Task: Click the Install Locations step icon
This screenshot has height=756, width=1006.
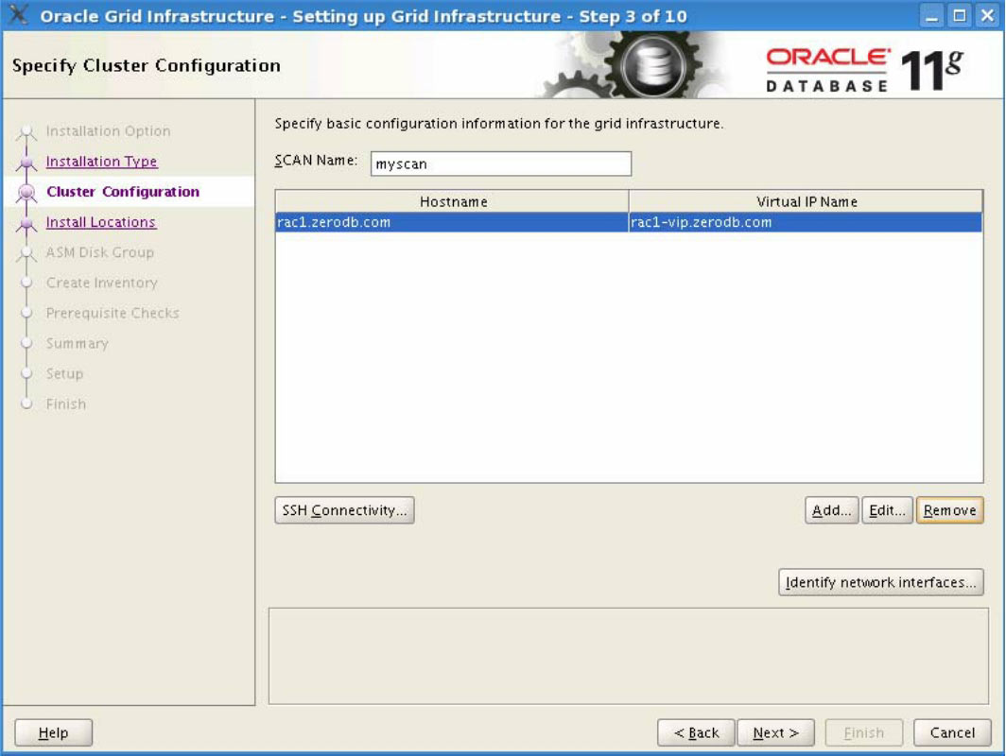Action: [27, 223]
